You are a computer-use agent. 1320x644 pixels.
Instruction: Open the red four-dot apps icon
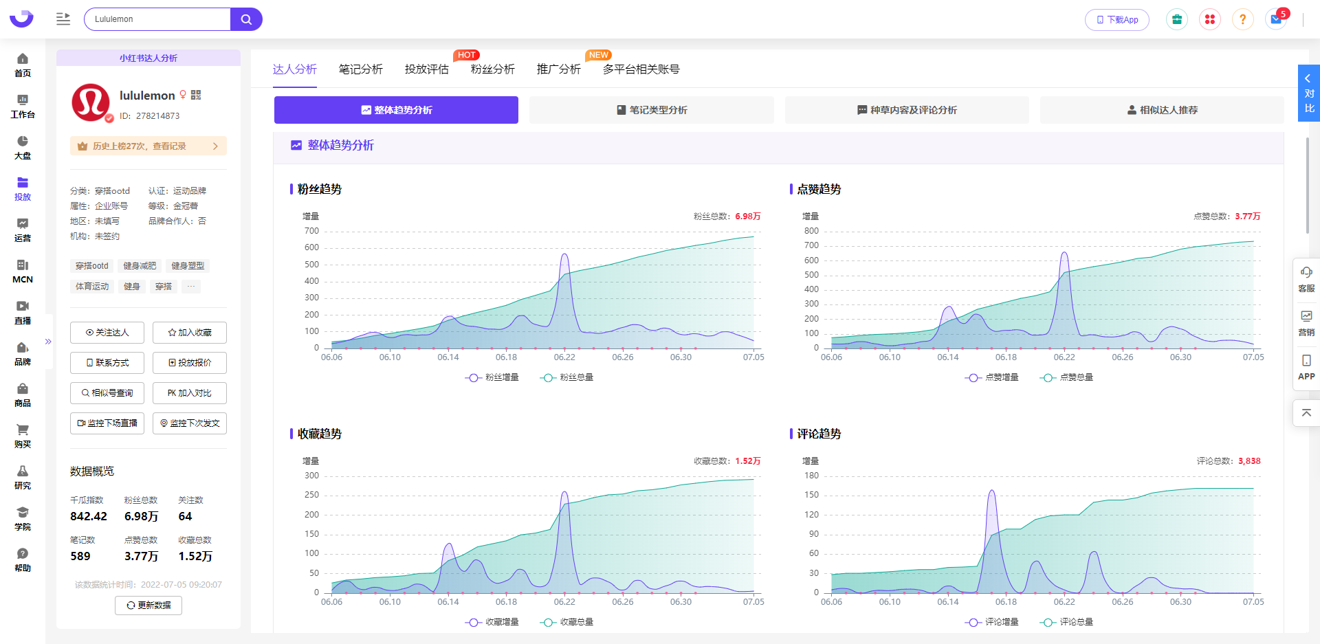click(x=1210, y=19)
